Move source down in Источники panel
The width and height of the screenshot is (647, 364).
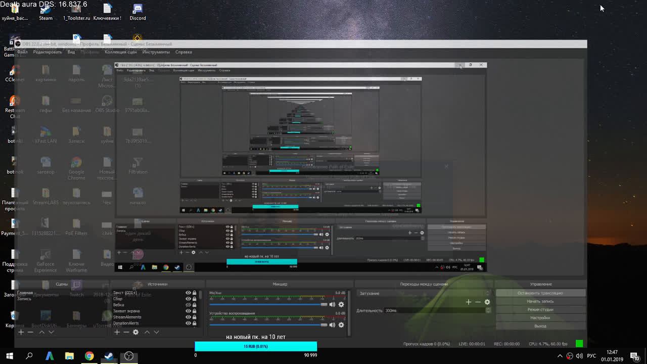[156, 332]
